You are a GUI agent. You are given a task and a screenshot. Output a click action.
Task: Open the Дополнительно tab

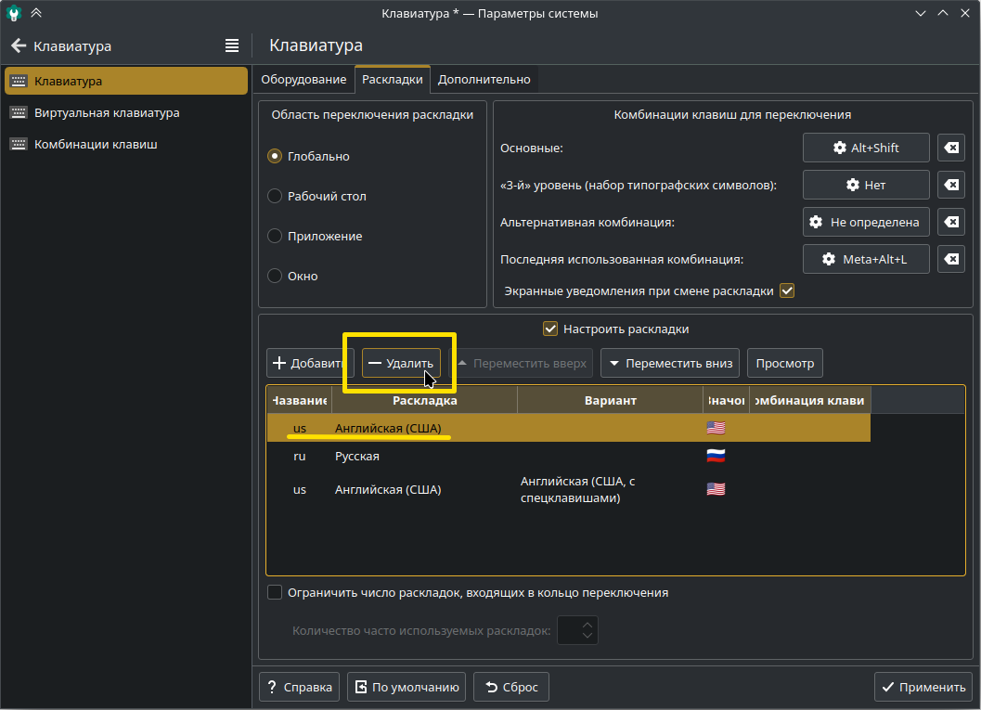(484, 80)
